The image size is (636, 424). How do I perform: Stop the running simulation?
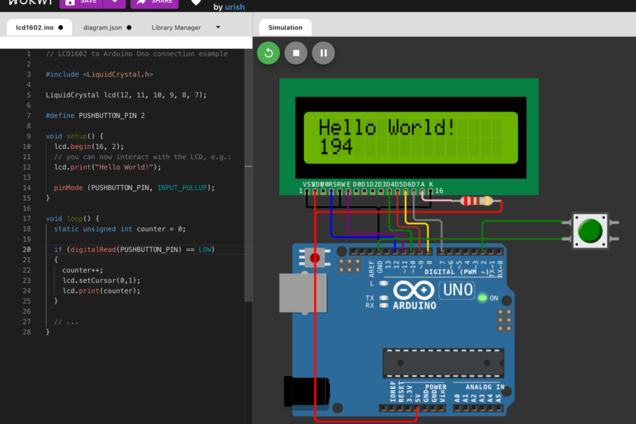click(x=295, y=53)
